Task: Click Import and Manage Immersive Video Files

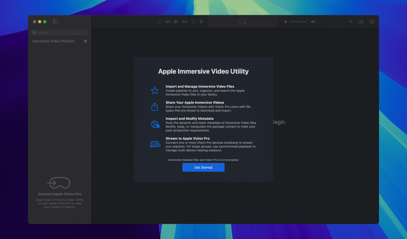Action: tap(200, 86)
